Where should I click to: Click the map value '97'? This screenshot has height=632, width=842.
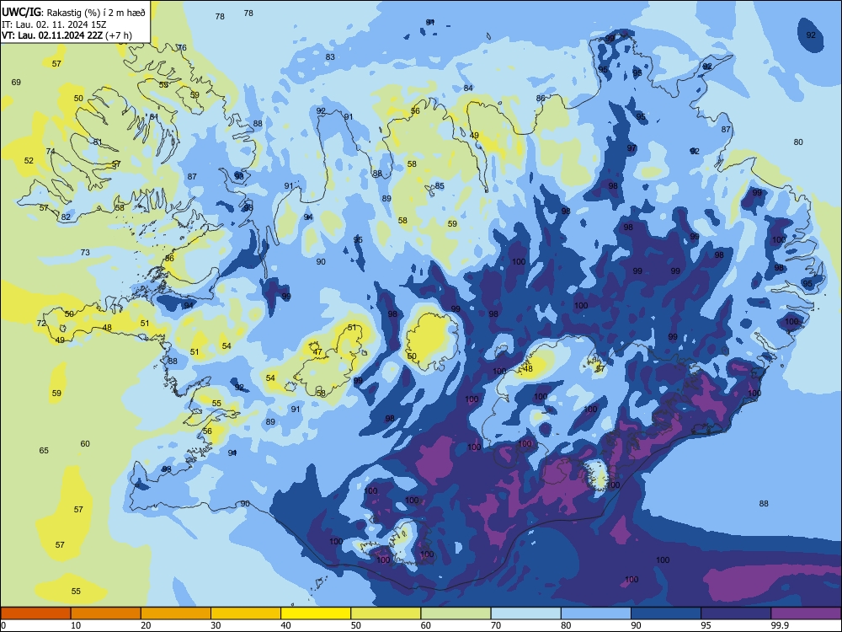631,148
